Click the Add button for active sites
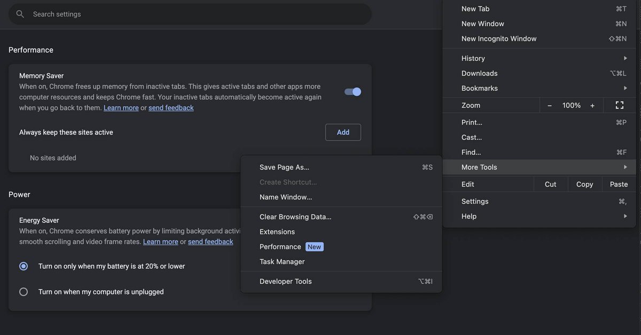The image size is (641, 335). click(343, 132)
